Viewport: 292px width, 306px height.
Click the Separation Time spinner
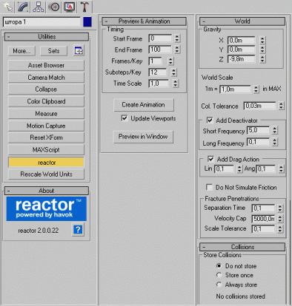point(280,208)
